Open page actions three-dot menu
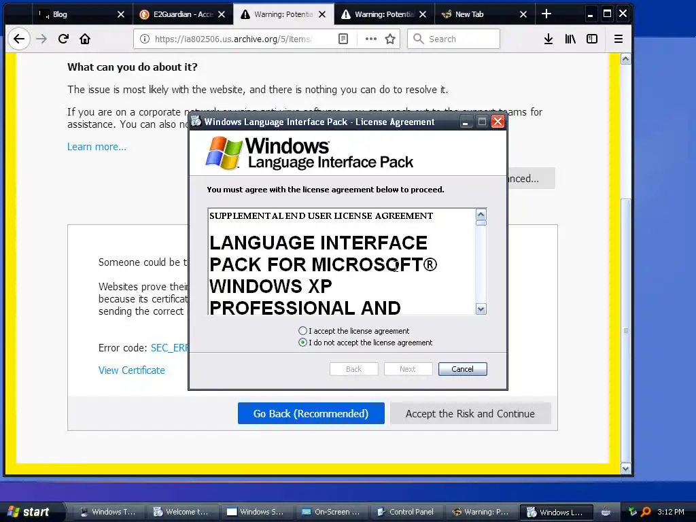This screenshot has width=696, height=522. tap(370, 39)
